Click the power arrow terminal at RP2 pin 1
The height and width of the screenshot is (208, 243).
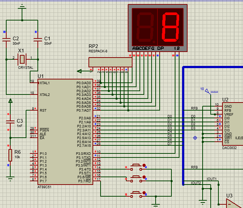(79, 71)
